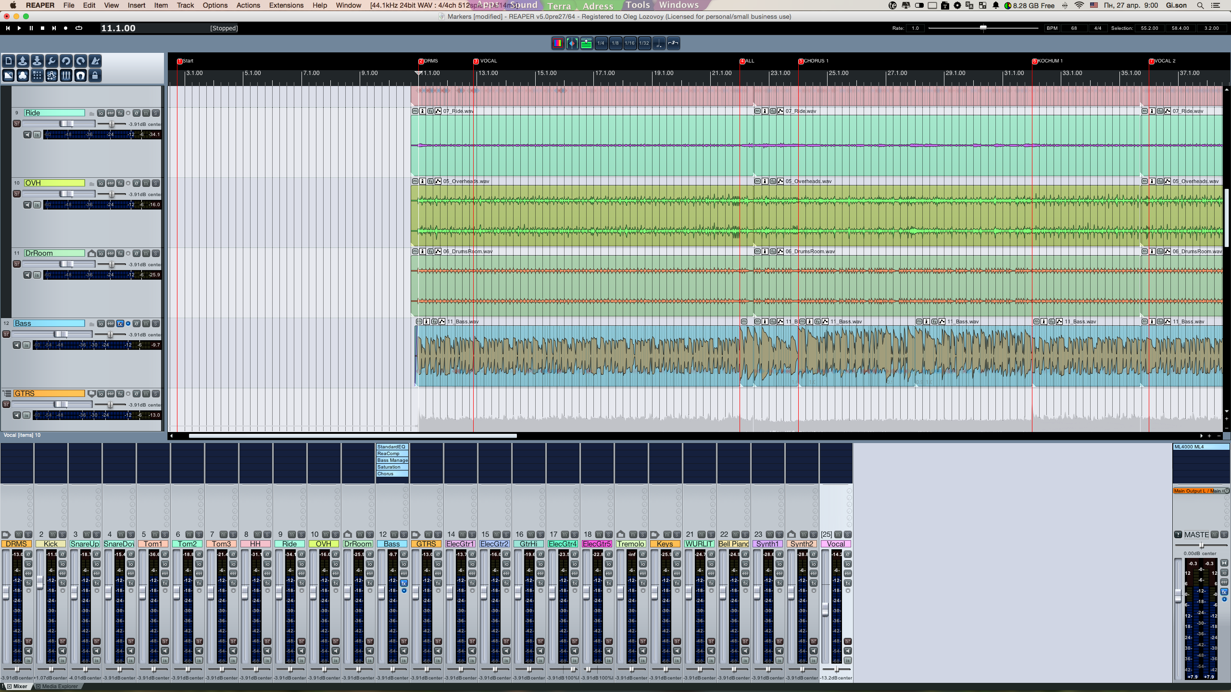Open the rainbow color picker toolbar icon
The image size is (1231, 692).
click(x=558, y=43)
